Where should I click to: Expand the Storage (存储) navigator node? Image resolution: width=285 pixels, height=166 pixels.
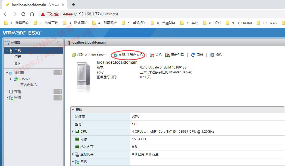[7, 92]
